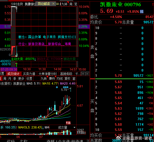Click buy level 5 price 5.64
The width and height of the screenshot is (154, 142).
point(118,103)
